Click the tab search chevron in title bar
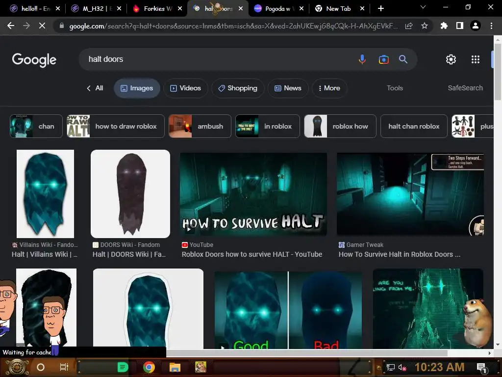502x377 pixels. pyautogui.click(x=423, y=7)
